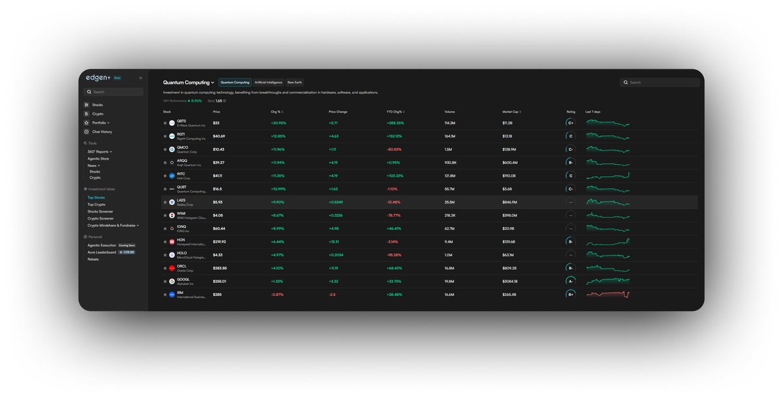Image resolution: width=783 pixels, height=399 pixels.
Task: Star the IBM row
Action: [x=165, y=294]
